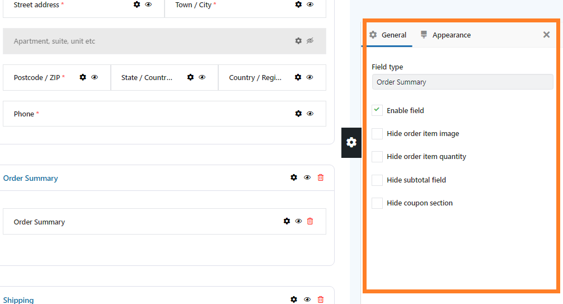Open settings gear for Town / City field
The height and width of the screenshot is (304, 563).
tap(298, 4)
